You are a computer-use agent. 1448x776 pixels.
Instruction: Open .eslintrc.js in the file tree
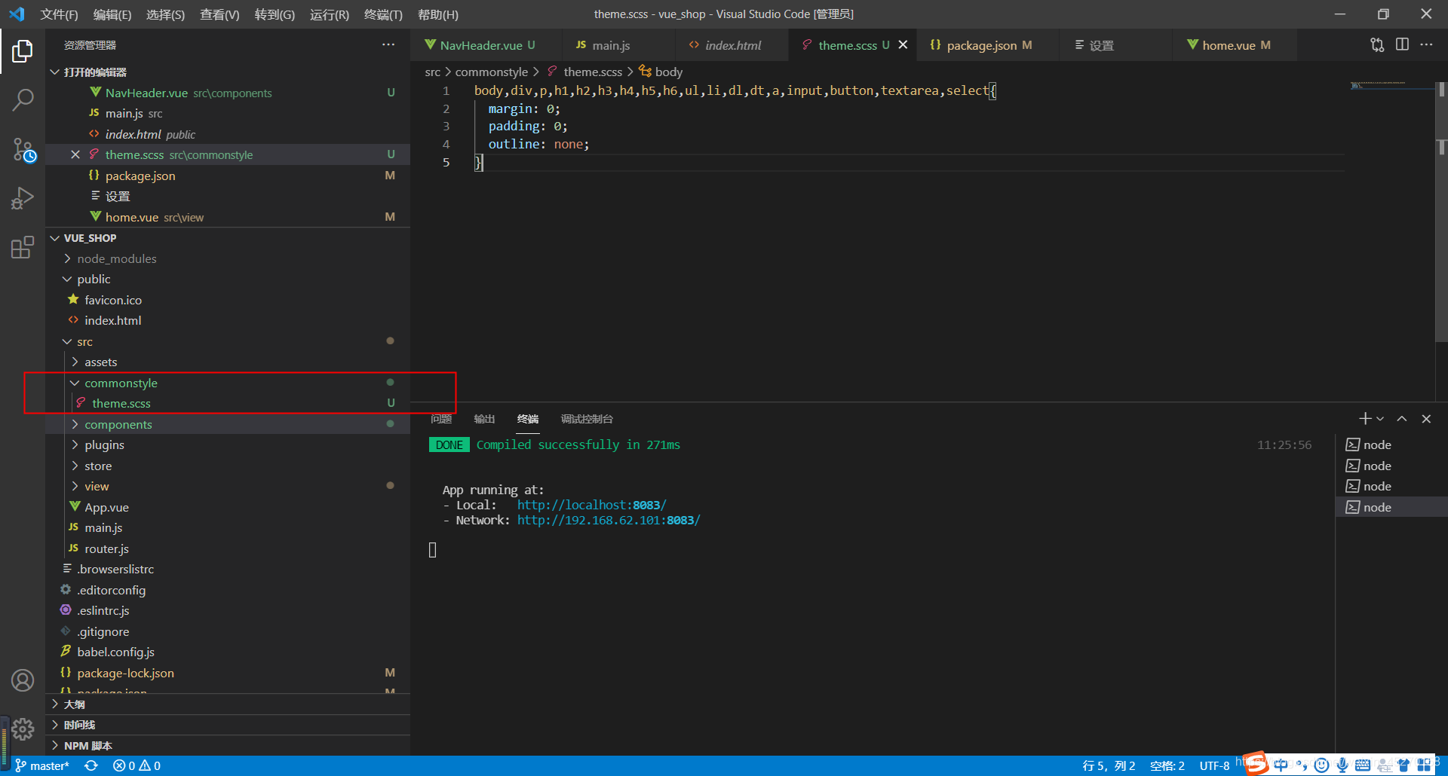pyautogui.click(x=103, y=610)
